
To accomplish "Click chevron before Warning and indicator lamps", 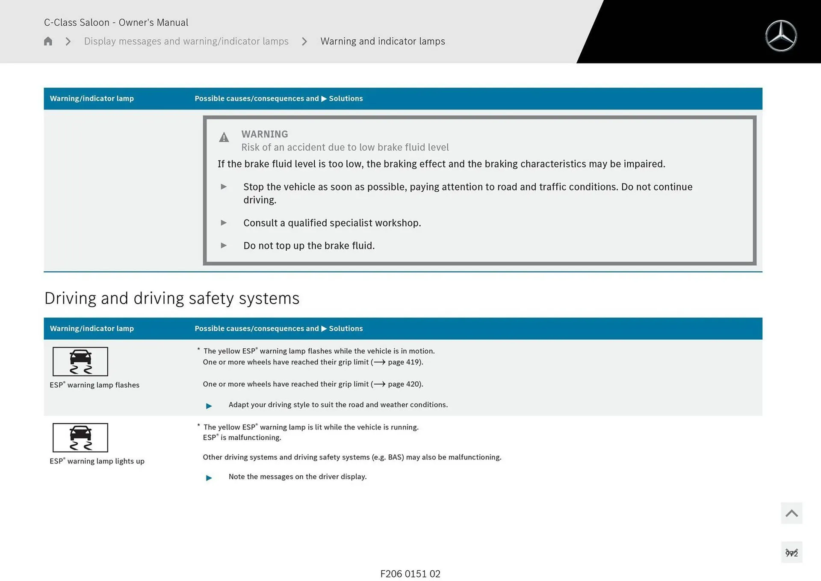I will click(304, 41).
